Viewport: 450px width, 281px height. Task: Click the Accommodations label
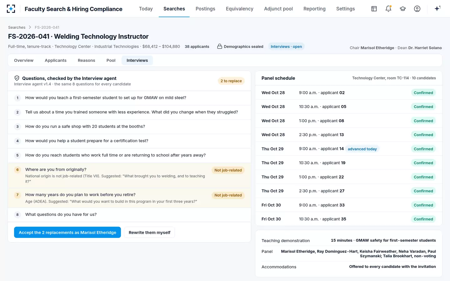pyautogui.click(x=279, y=267)
